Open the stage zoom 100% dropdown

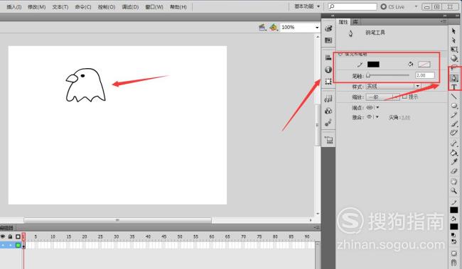point(317,28)
